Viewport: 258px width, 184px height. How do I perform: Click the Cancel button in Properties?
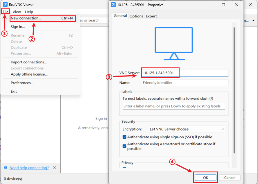point(230,178)
